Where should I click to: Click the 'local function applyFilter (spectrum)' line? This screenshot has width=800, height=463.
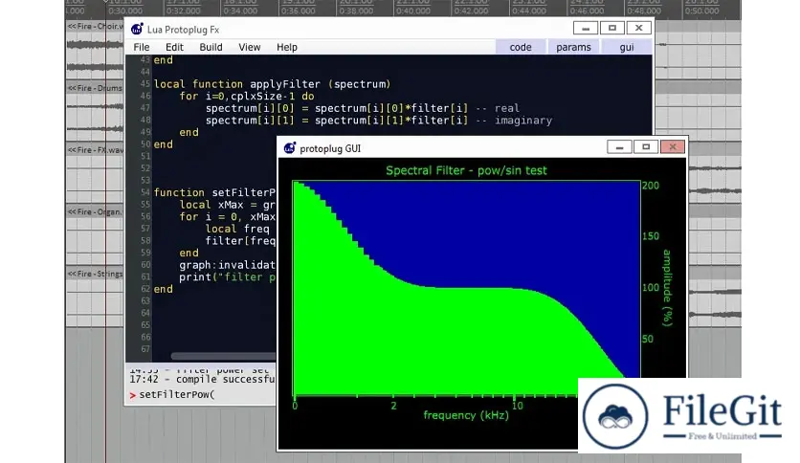click(x=272, y=84)
